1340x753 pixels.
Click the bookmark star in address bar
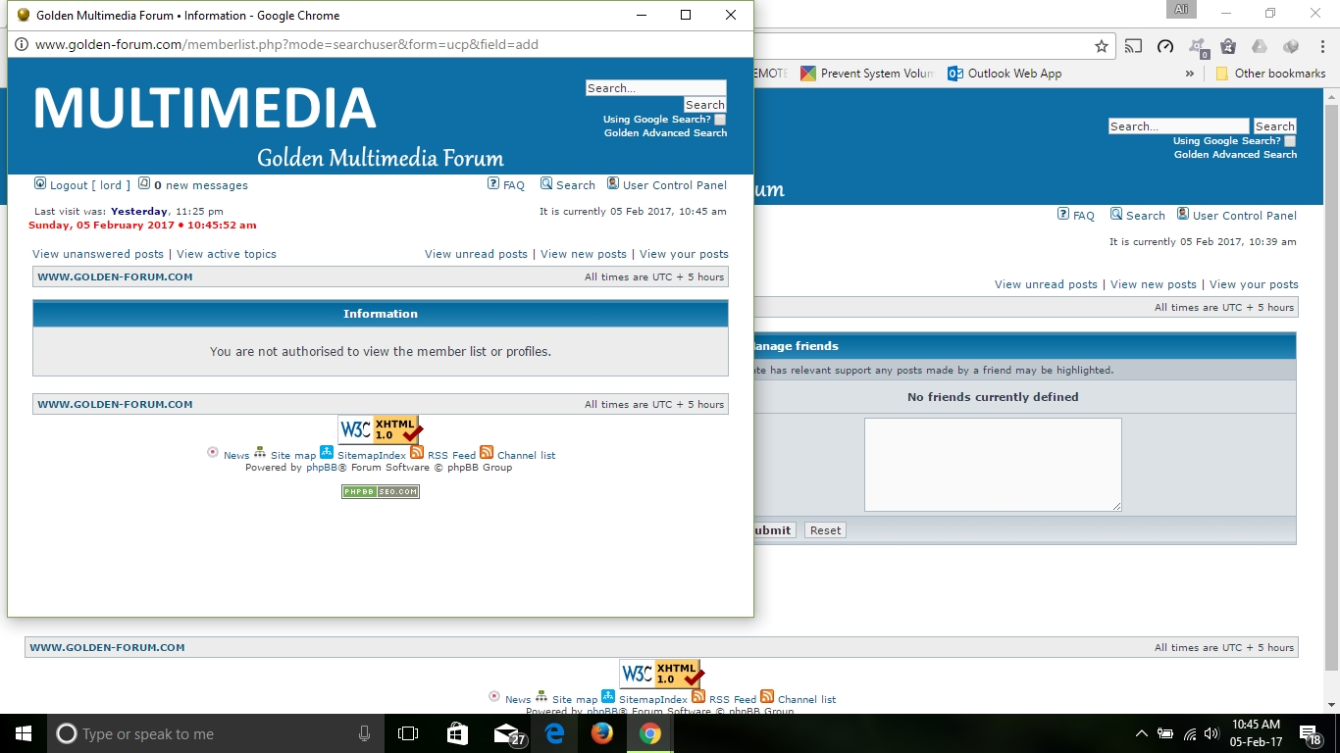click(x=1102, y=46)
